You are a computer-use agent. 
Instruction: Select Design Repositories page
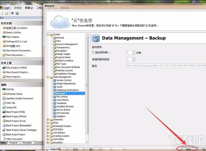coord(66,83)
